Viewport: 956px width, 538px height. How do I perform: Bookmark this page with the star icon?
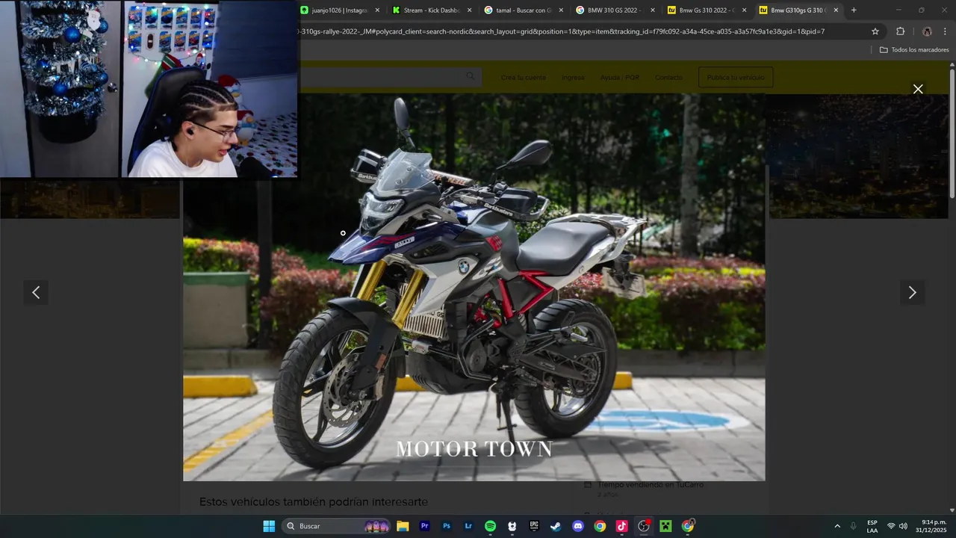click(875, 31)
